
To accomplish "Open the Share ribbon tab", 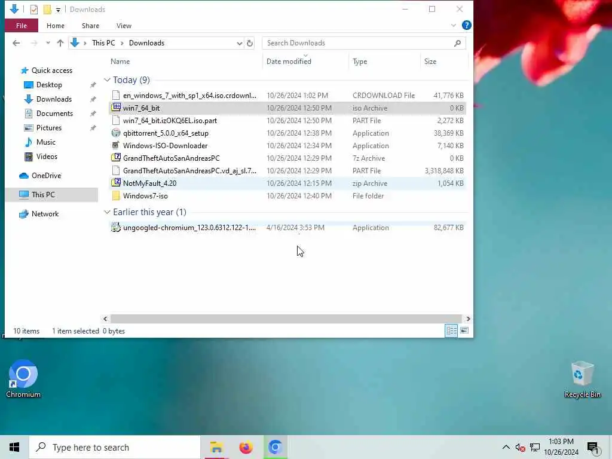I will tap(90, 26).
